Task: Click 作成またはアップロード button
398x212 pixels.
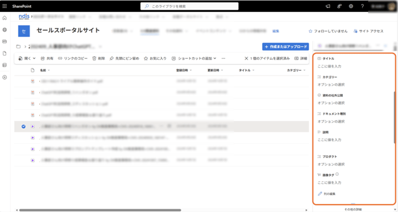Action: tap(285, 47)
